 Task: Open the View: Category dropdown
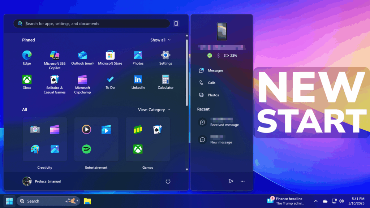tap(154, 110)
